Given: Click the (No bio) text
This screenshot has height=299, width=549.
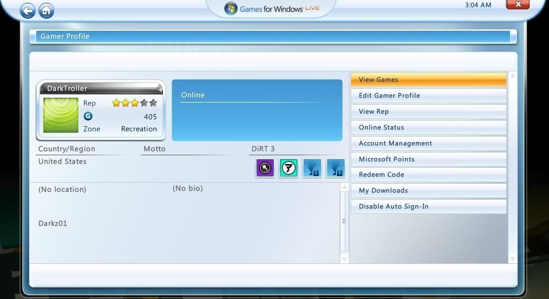Looking at the screenshot, I should coord(188,188).
